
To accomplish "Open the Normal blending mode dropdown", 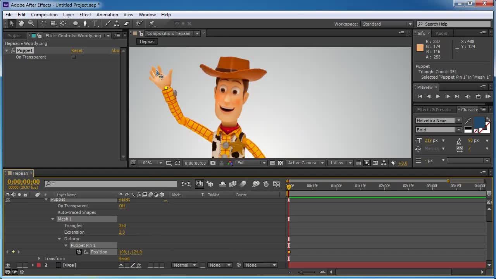I will point(185,265).
